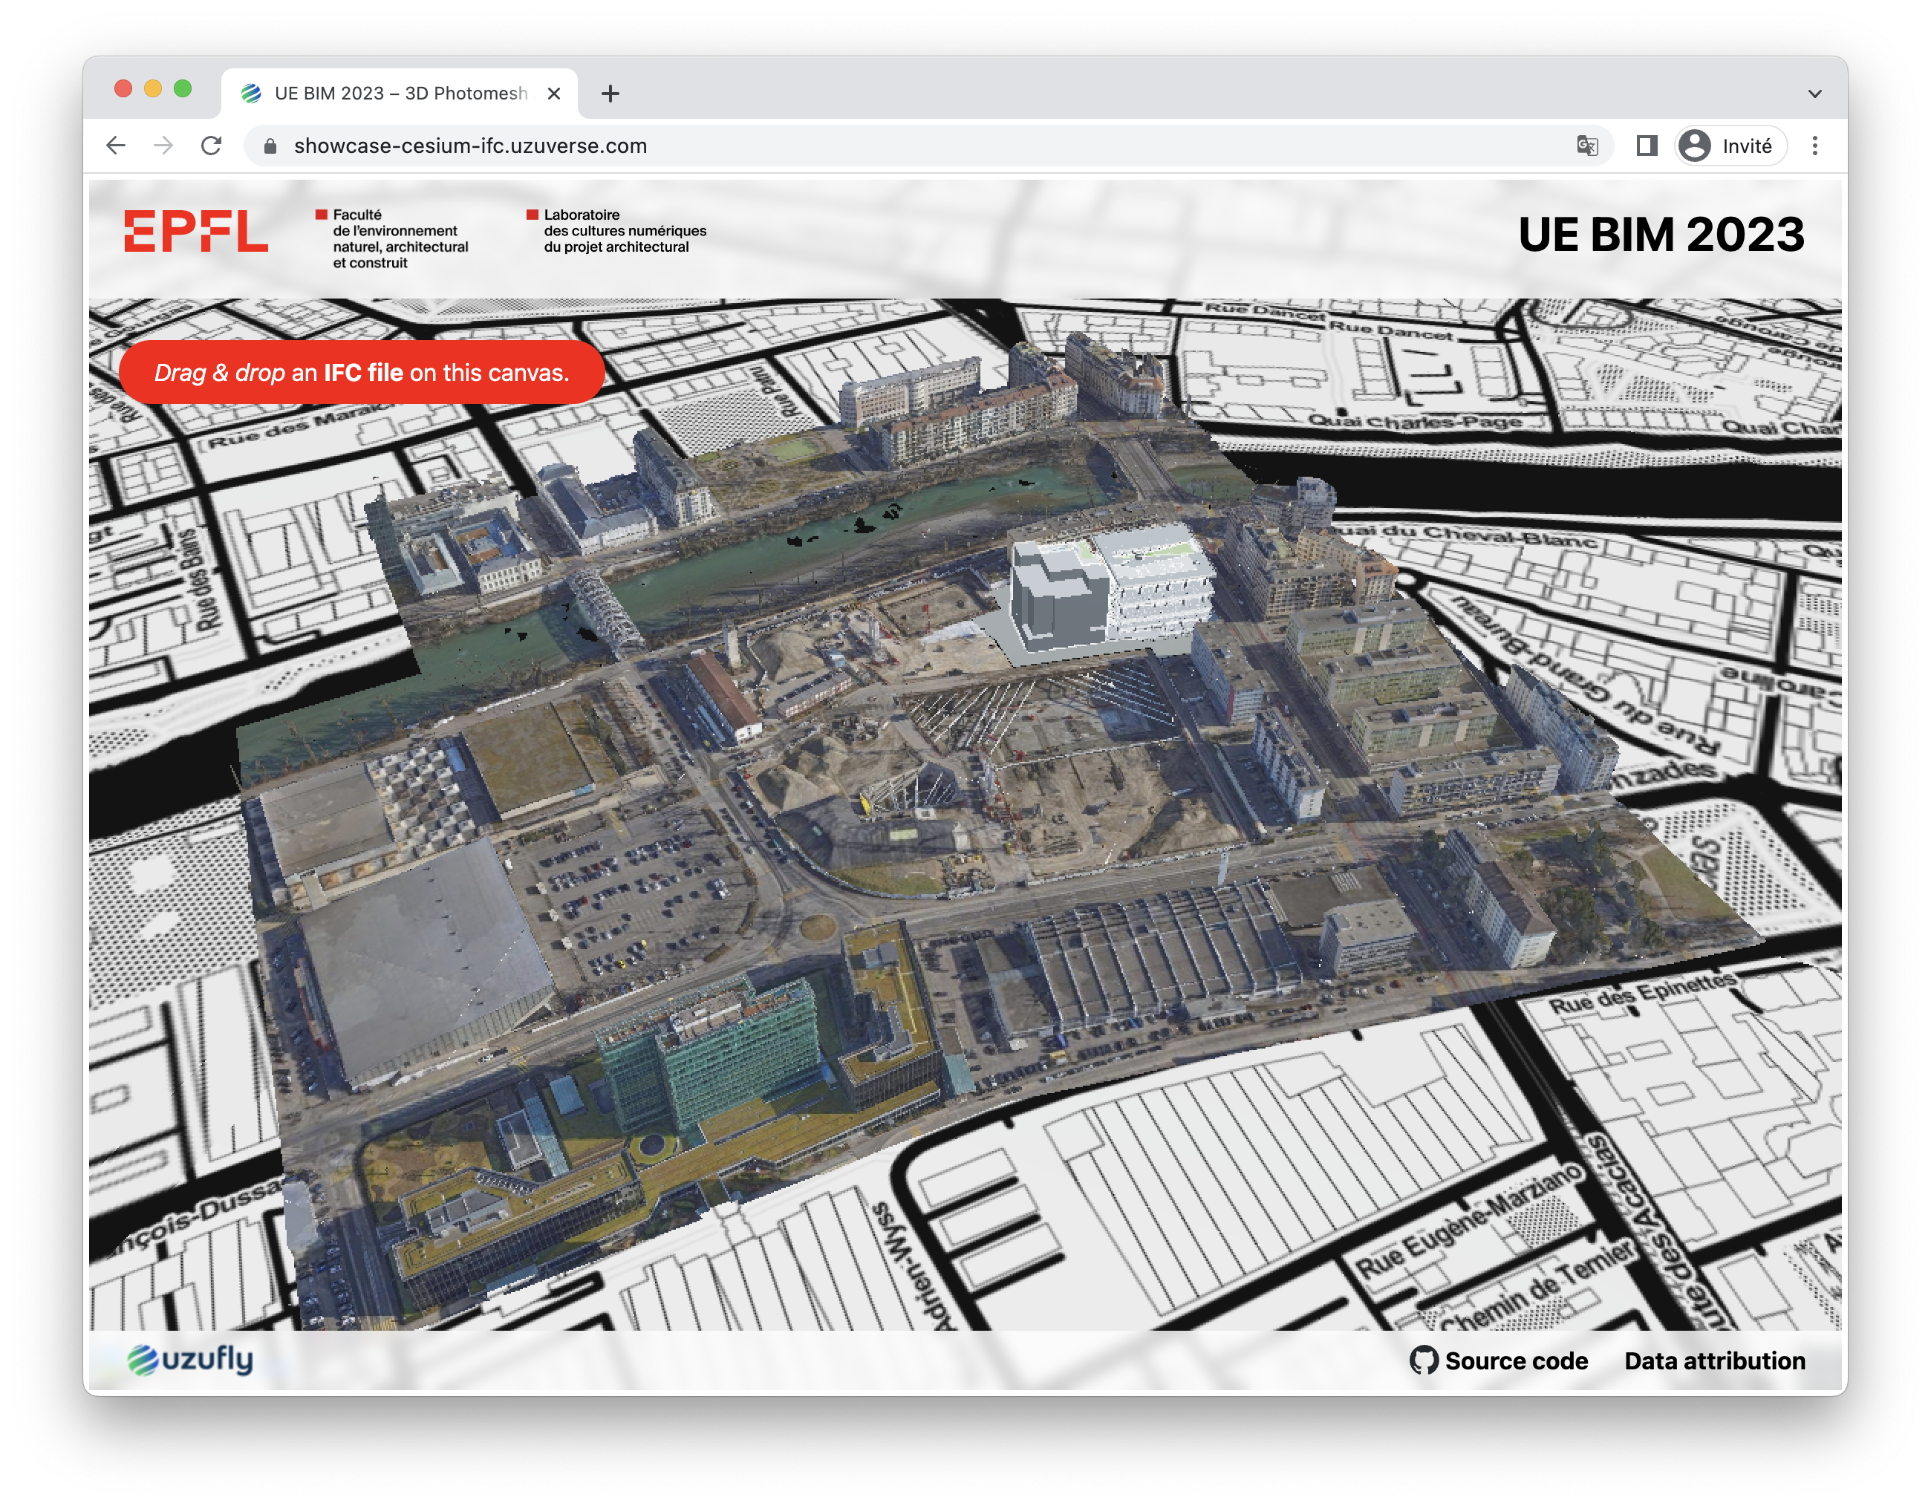Click the forward navigation arrow

163,146
